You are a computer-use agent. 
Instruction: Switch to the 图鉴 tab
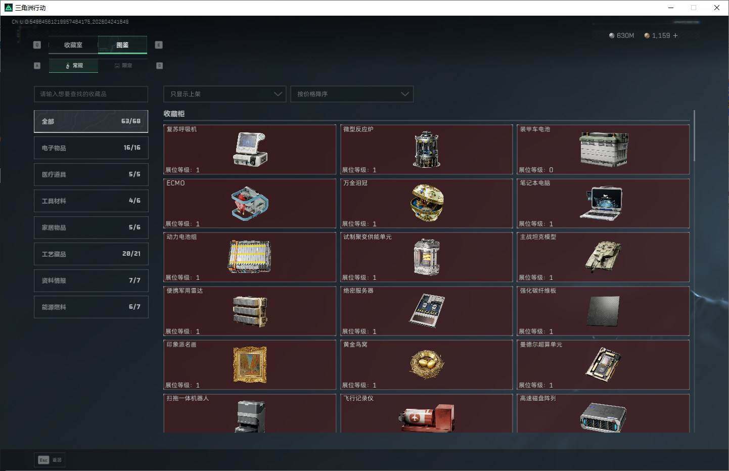tap(122, 45)
